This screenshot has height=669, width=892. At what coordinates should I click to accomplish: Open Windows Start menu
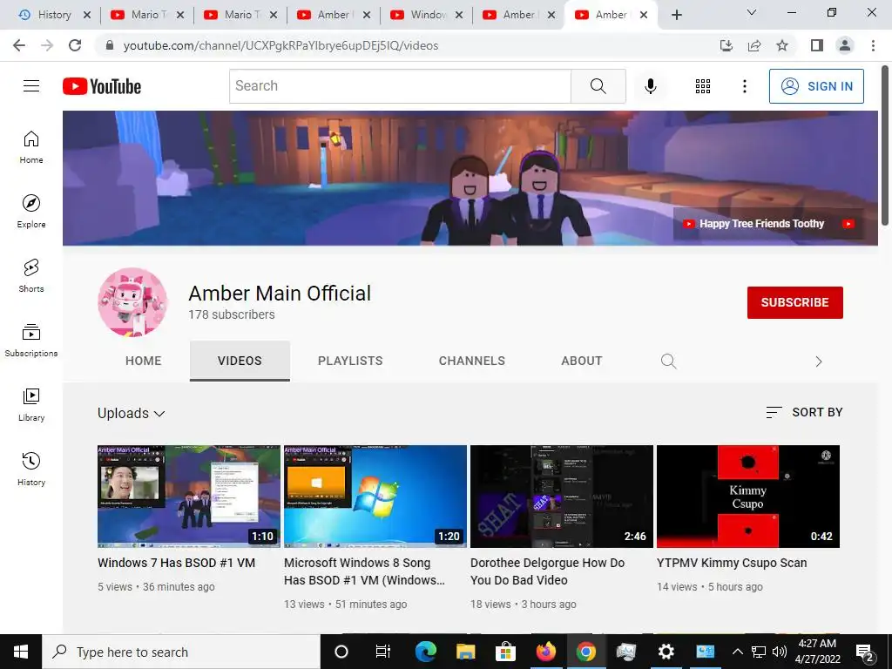[21, 652]
